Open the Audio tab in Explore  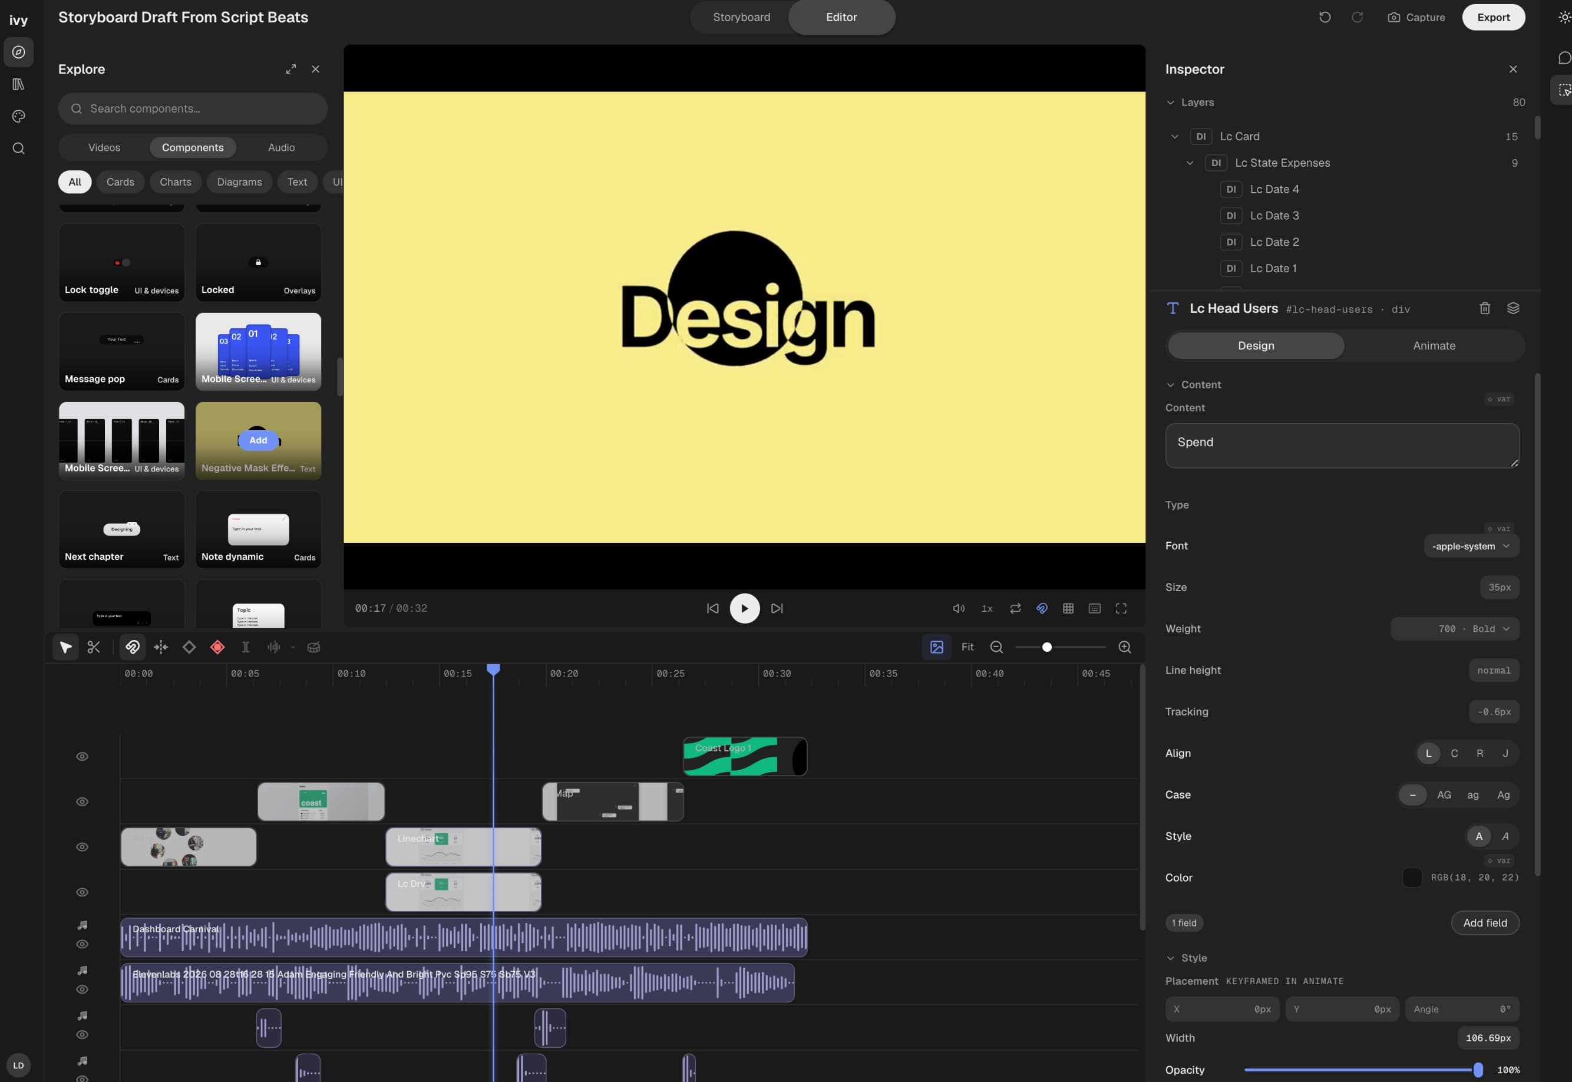[x=281, y=147]
